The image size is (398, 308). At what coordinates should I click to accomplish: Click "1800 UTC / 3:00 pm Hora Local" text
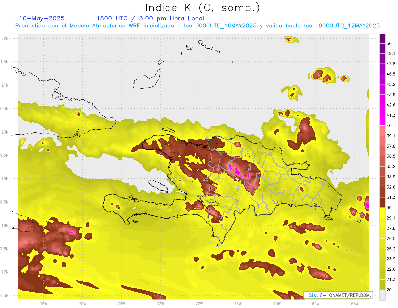[x=150, y=18]
